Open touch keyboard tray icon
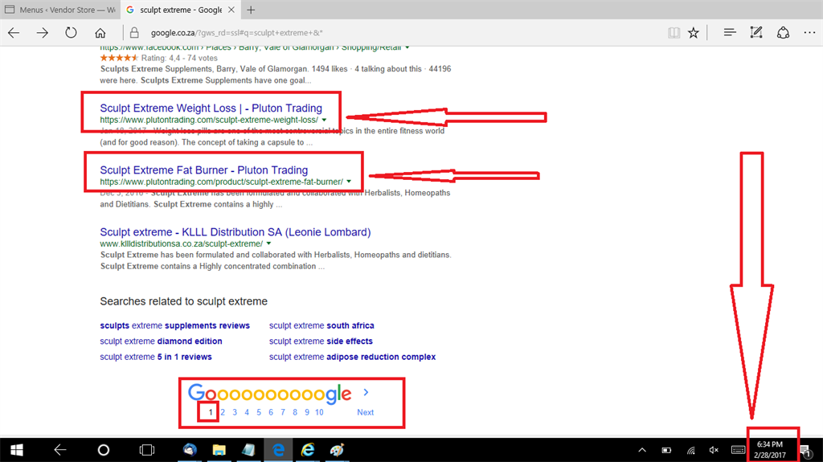The height and width of the screenshot is (462, 823). pos(738,450)
